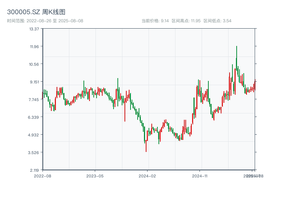Click the 6.339 y-axis price label

(34, 117)
